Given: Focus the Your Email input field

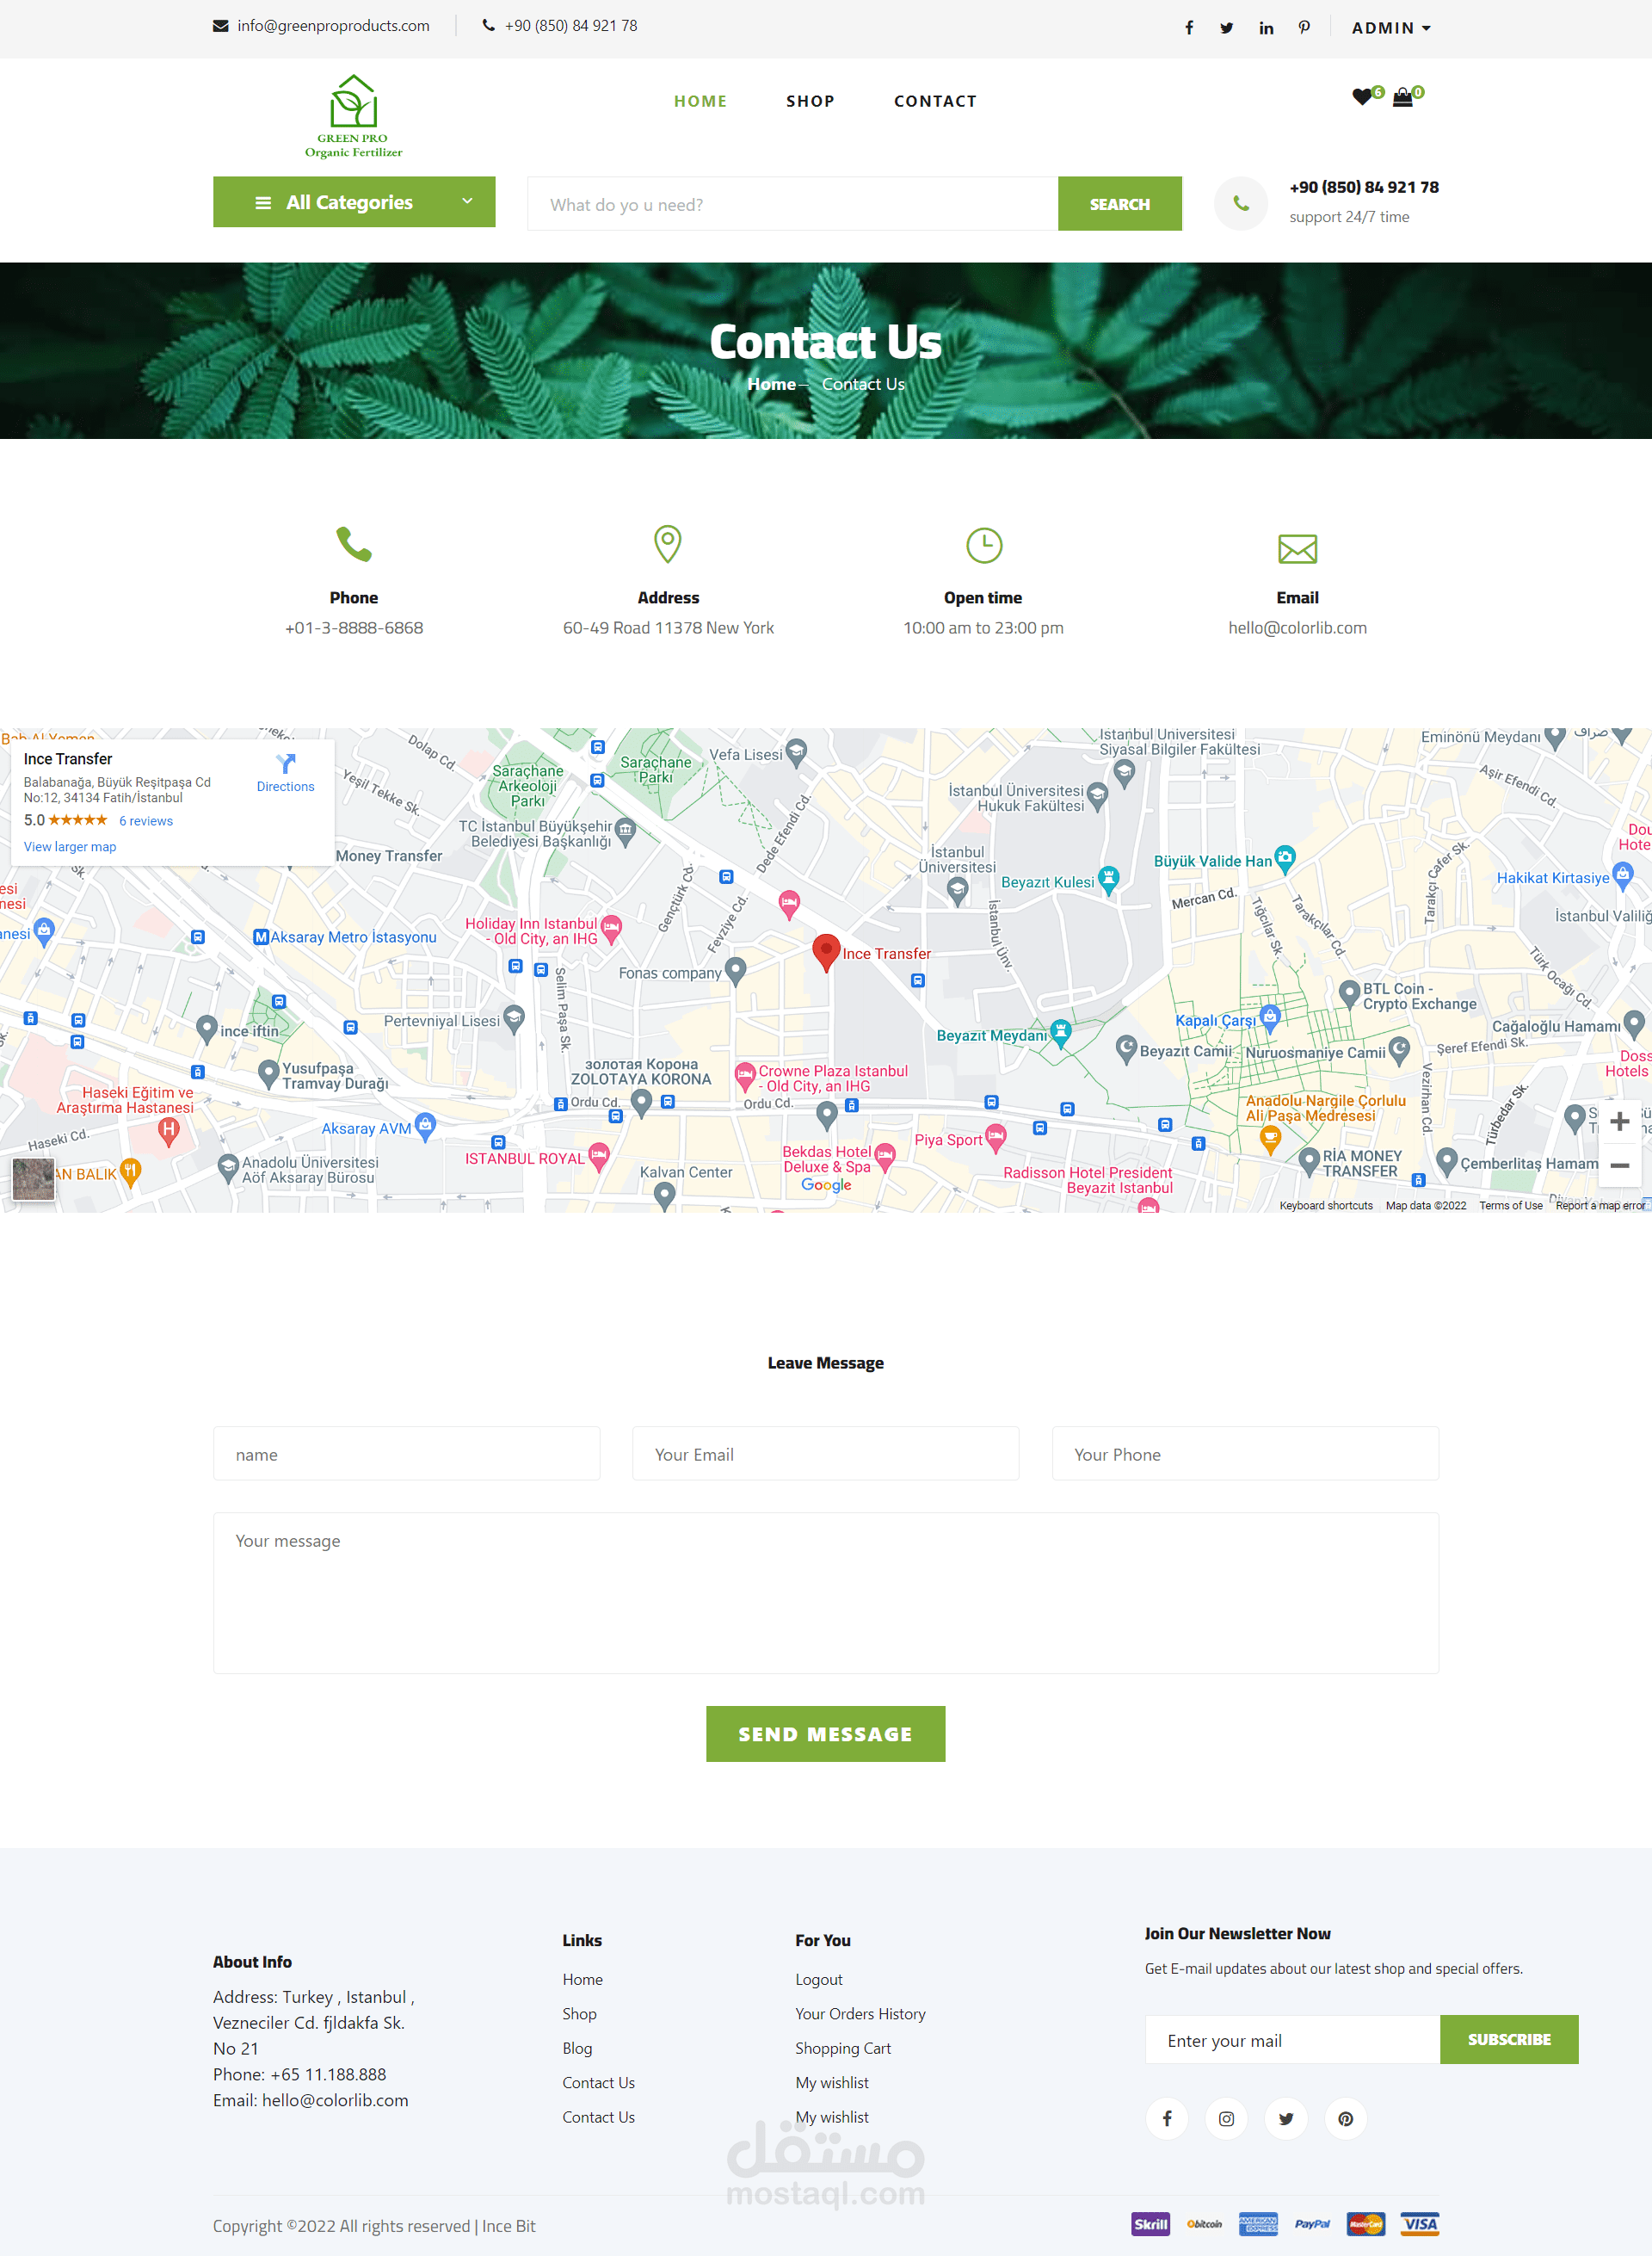Looking at the screenshot, I should (825, 1454).
